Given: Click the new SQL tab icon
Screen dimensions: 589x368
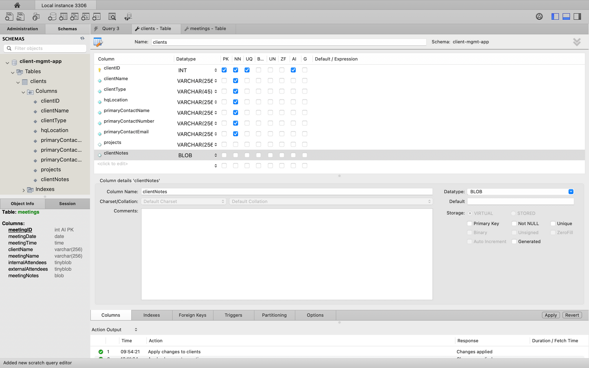Looking at the screenshot, I should click(x=9, y=17).
